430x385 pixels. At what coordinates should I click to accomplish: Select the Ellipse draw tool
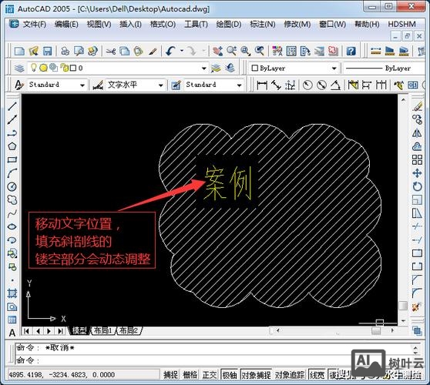pyautogui.click(x=12, y=226)
